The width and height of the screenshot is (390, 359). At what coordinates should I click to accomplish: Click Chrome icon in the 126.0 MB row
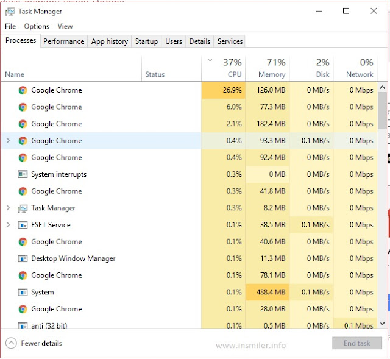coord(23,90)
